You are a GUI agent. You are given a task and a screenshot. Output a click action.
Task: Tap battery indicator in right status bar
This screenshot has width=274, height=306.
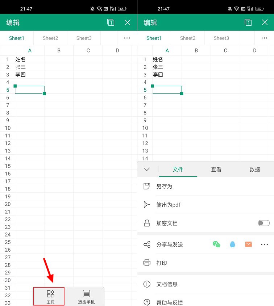point(259,9)
